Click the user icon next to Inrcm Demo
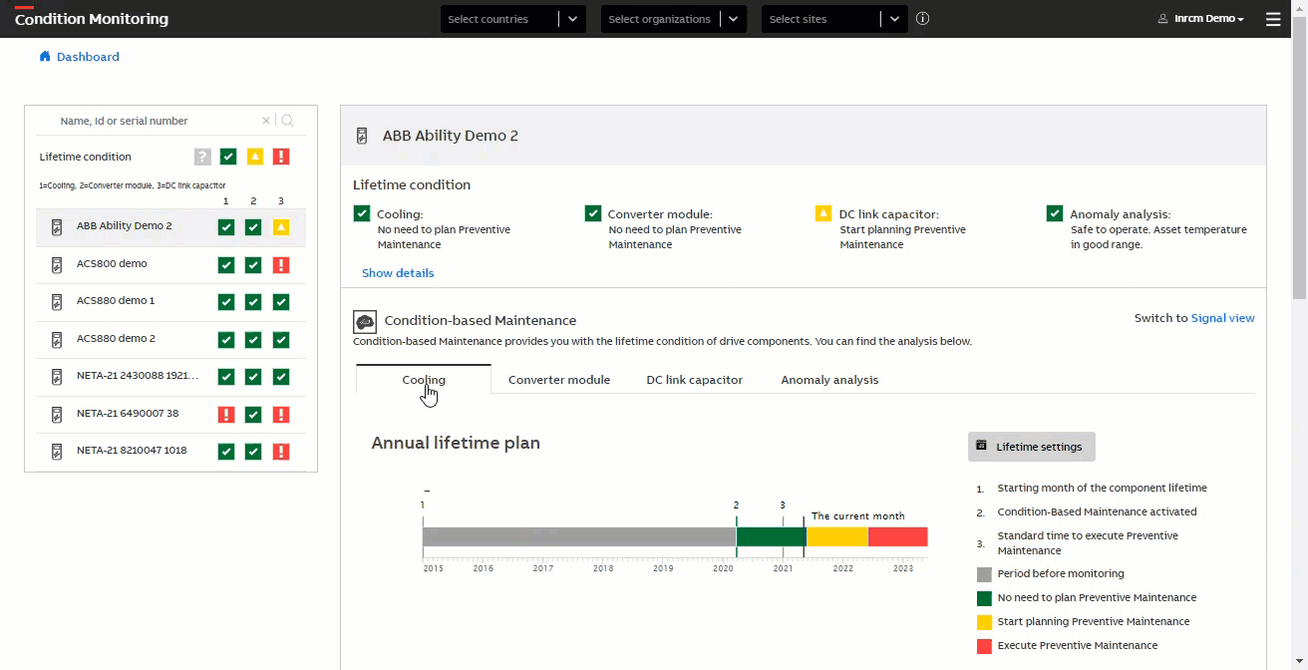 [x=1162, y=19]
